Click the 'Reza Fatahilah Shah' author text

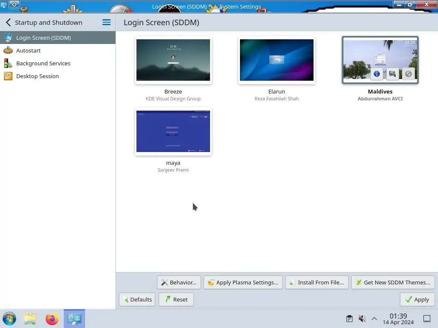pyautogui.click(x=277, y=99)
